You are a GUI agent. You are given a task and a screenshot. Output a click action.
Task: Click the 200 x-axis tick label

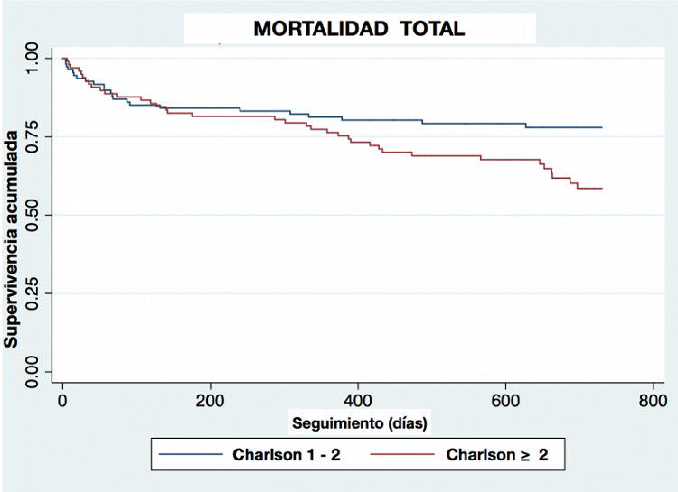[x=210, y=400]
